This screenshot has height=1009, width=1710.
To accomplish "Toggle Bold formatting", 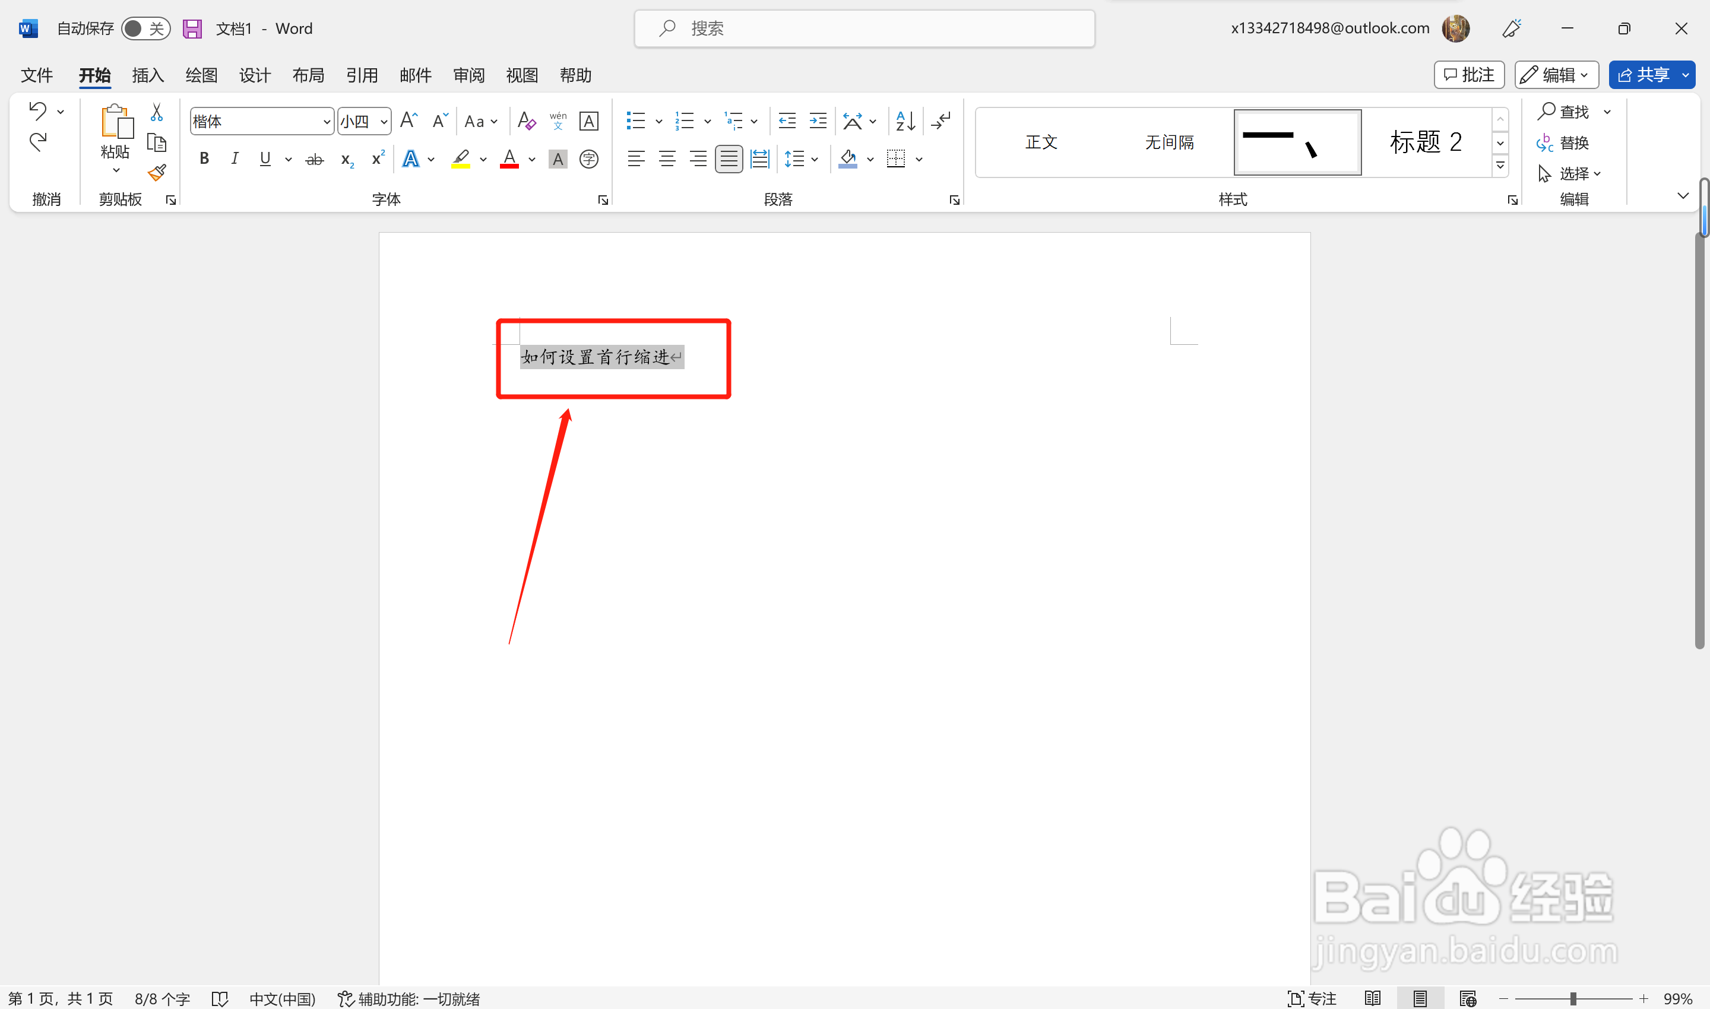I will (x=204, y=159).
